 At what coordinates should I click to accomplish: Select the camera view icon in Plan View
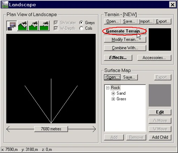(x=12, y=26)
